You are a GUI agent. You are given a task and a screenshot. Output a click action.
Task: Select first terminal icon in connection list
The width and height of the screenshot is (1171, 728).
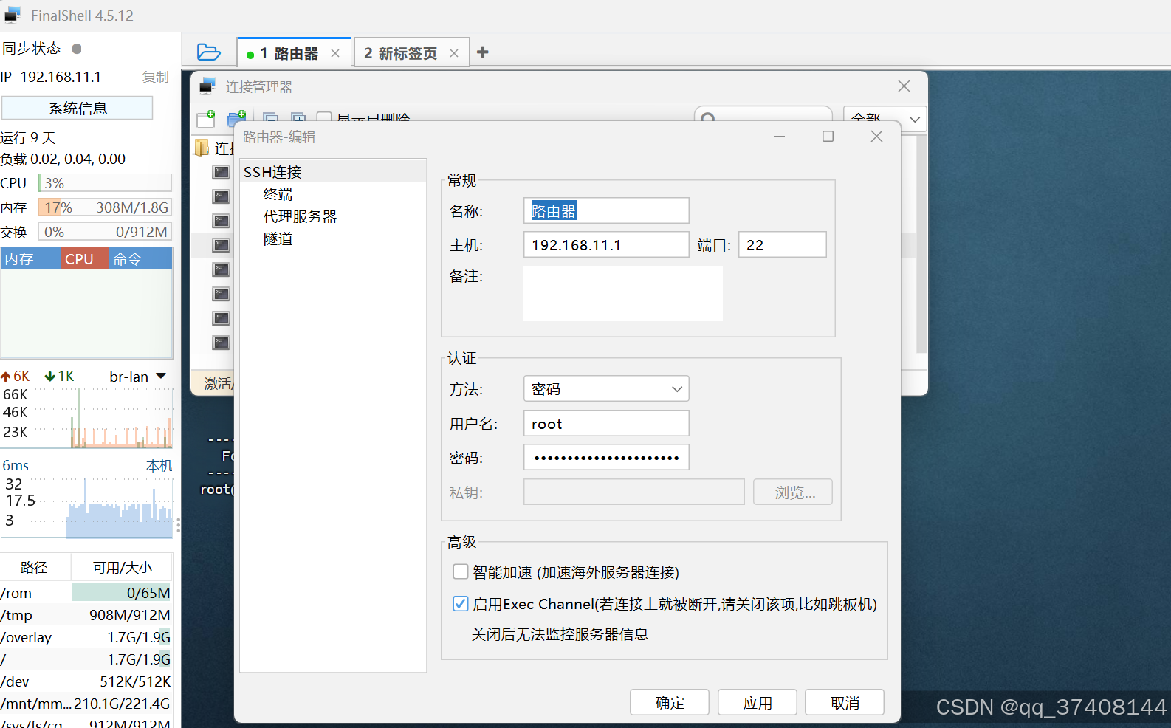[221, 172]
